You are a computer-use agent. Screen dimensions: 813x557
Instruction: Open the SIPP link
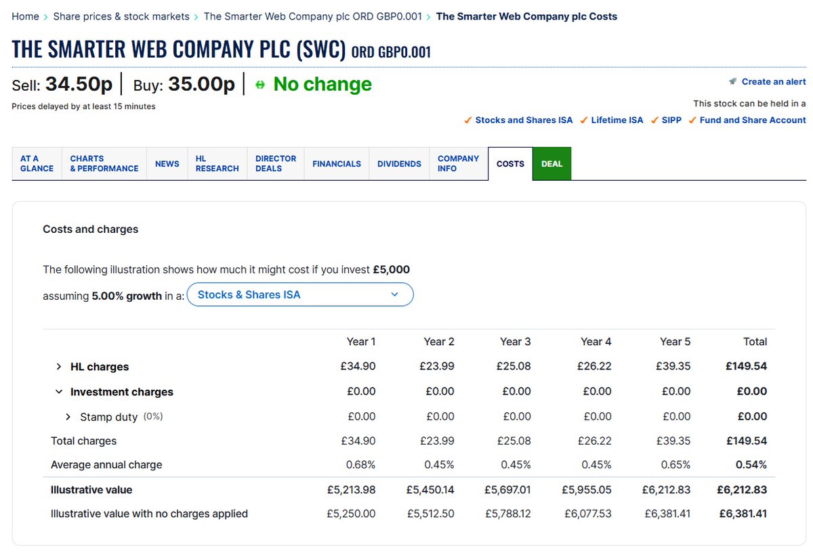click(x=671, y=120)
